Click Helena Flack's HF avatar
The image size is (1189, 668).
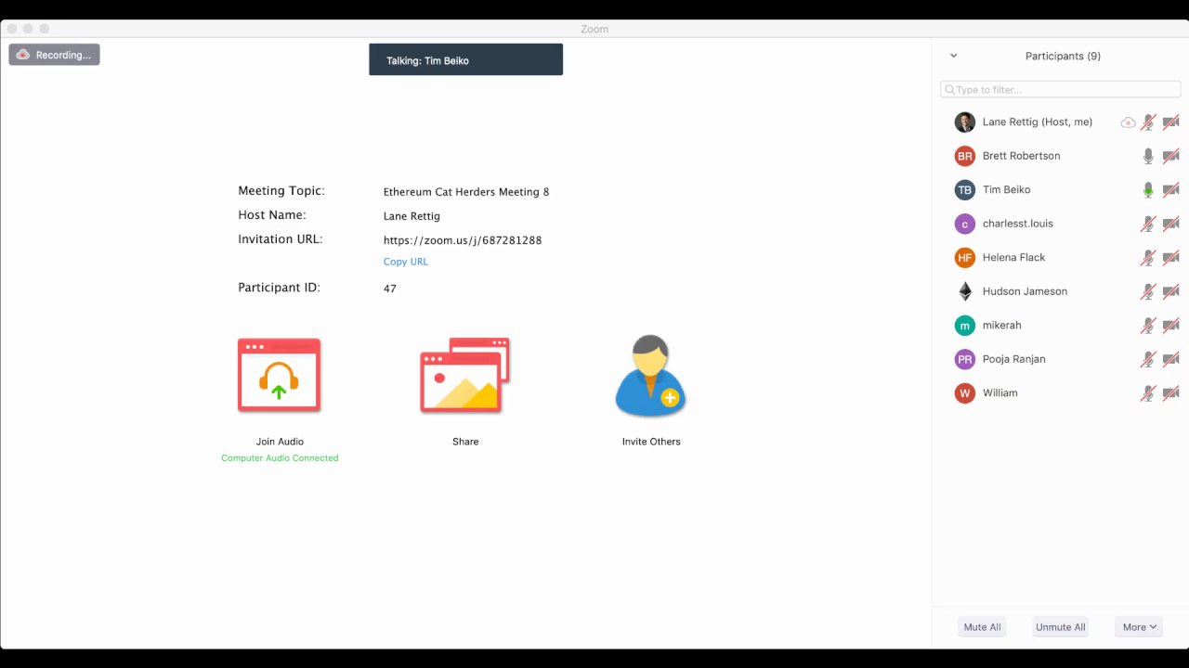pos(965,258)
